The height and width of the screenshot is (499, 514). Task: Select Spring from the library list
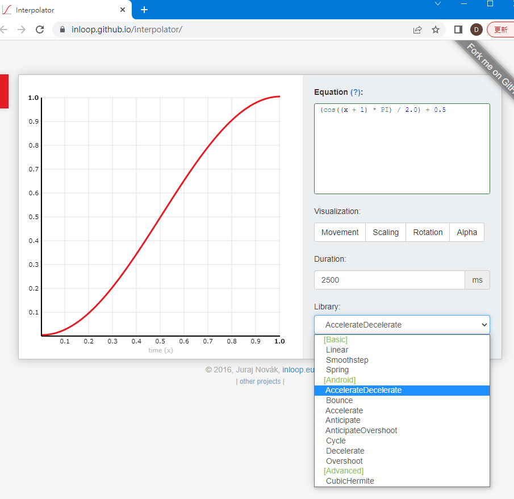[x=402, y=370]
